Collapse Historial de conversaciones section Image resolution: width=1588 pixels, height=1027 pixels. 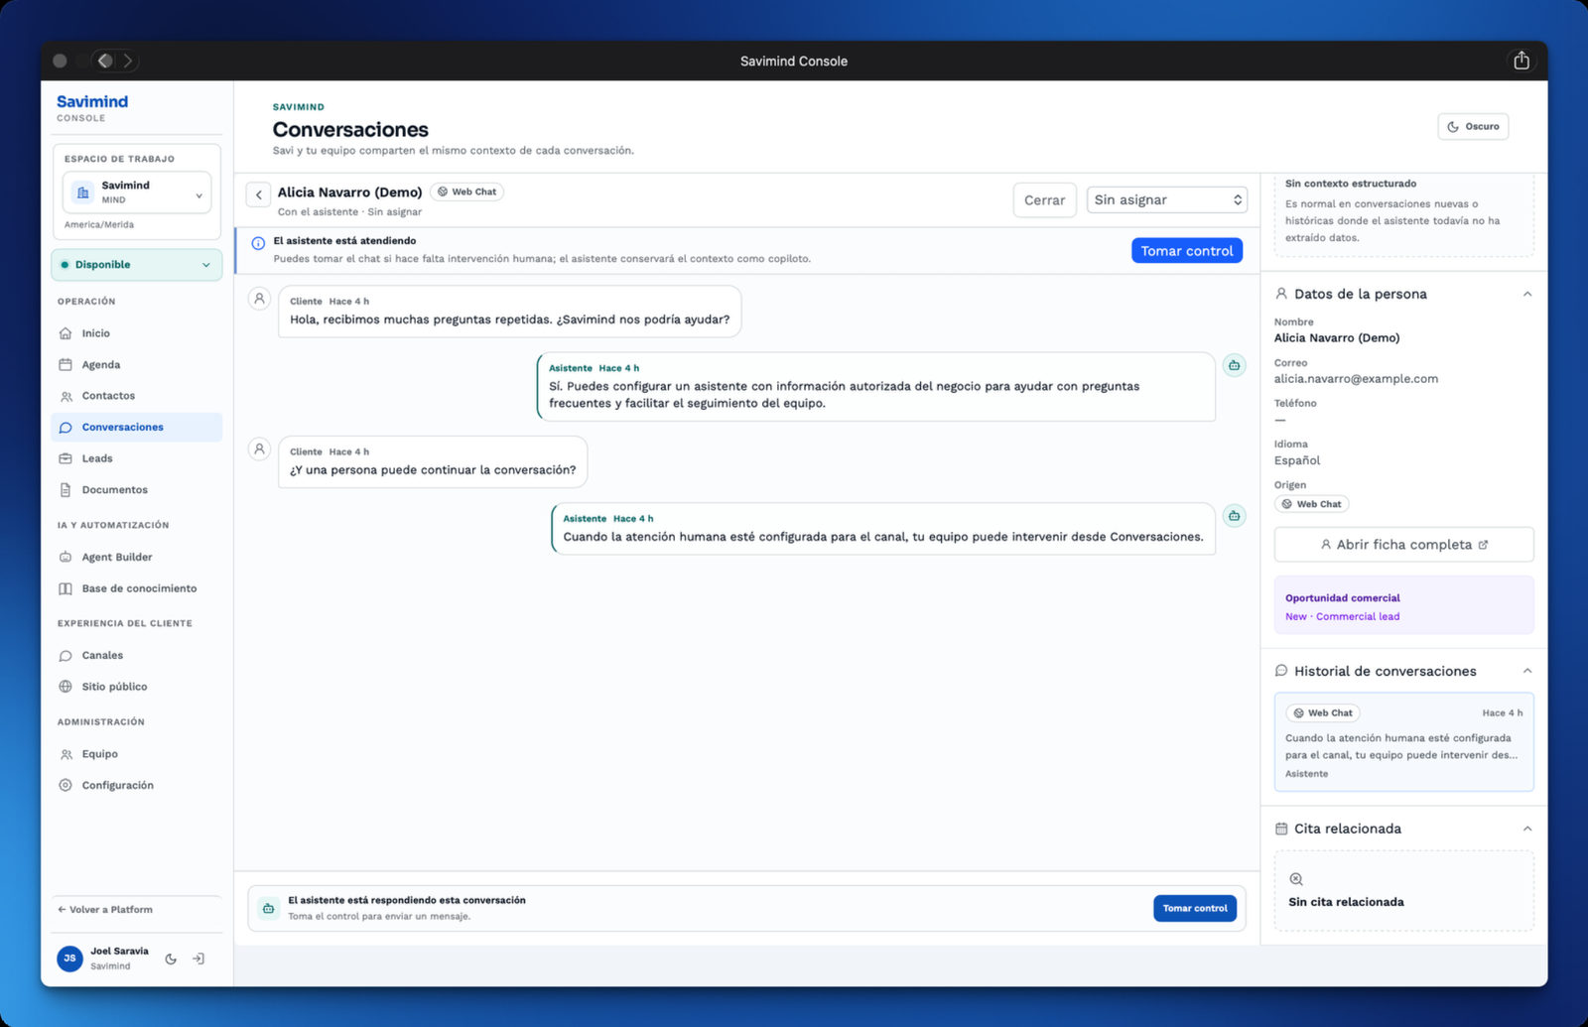click(1527, 671)
